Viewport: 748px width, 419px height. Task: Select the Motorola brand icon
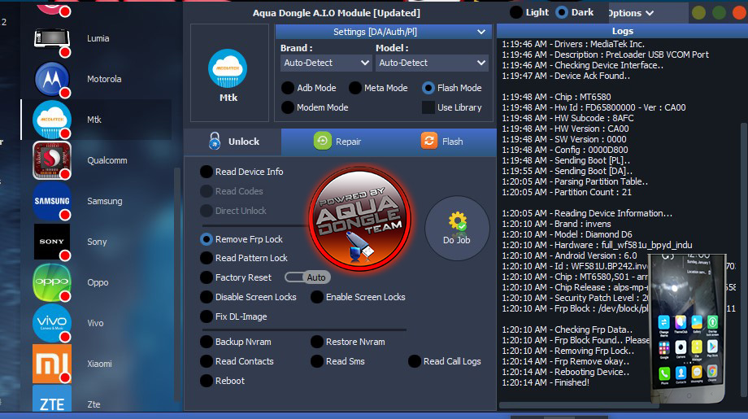pyautogui.click(x=52, y=79)
